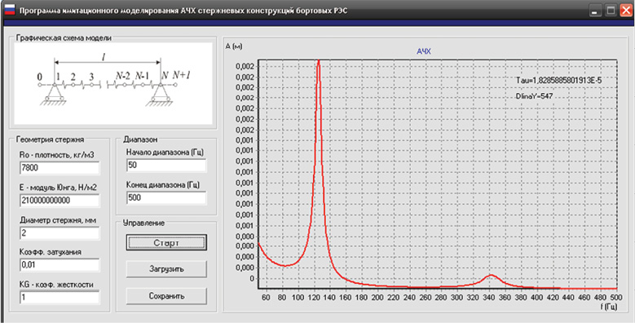
Task: Click the f (Гц) axis label
Action: (610, 307)
